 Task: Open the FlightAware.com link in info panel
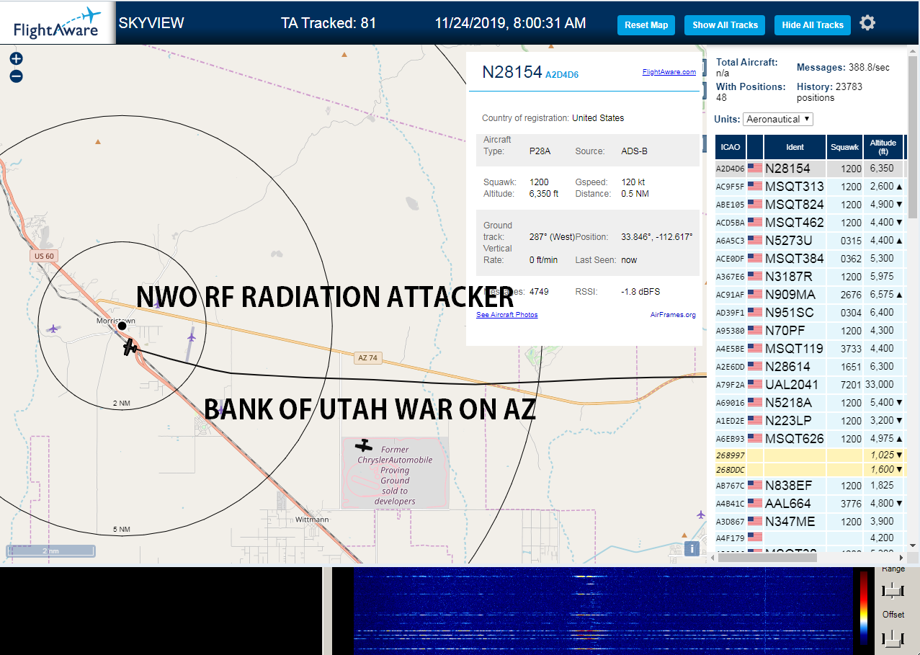click(x=669, y=72)
